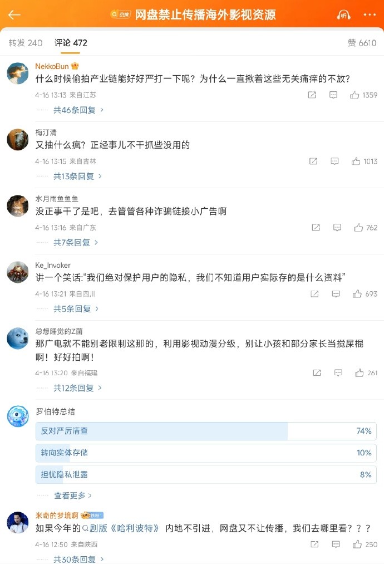Tap share icon on NekkoBun's comment
The height and width of the screenshot is (564, 384).
(312, 95)
